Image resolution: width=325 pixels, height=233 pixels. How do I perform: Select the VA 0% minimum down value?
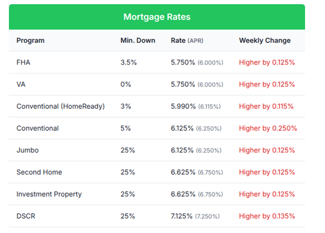tap(126, 84)
